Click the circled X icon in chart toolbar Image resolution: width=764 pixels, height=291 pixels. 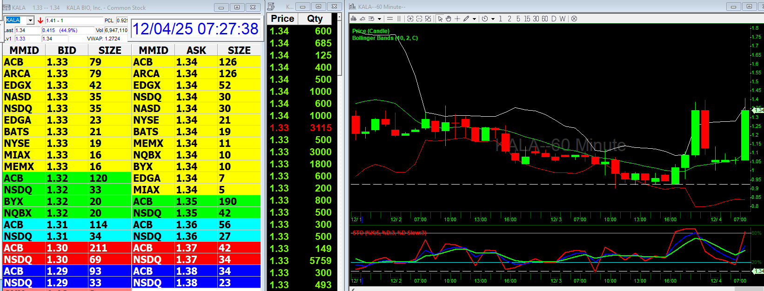574,19
